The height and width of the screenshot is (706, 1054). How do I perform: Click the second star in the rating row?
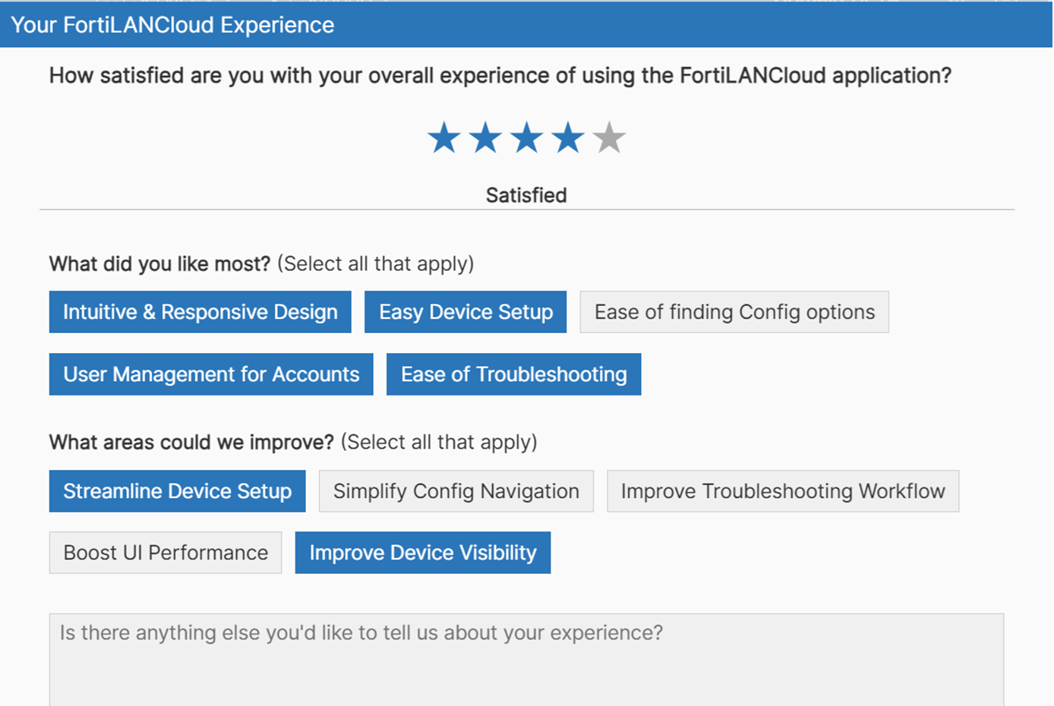pos(485,137)
